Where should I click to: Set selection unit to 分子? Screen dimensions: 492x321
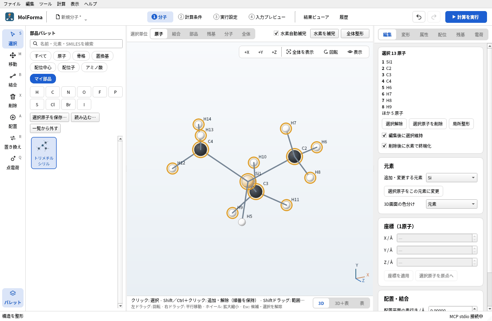click(229, 34)
